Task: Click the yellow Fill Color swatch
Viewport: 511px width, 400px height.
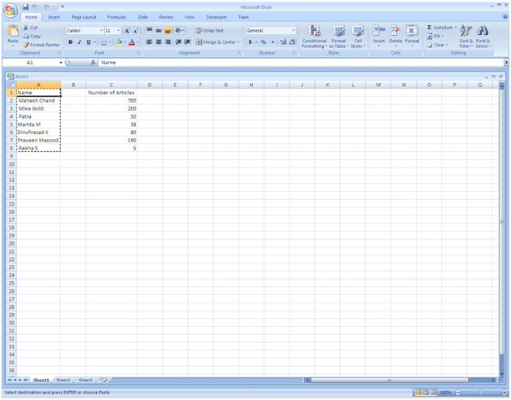Action: (x=118, y=42)
